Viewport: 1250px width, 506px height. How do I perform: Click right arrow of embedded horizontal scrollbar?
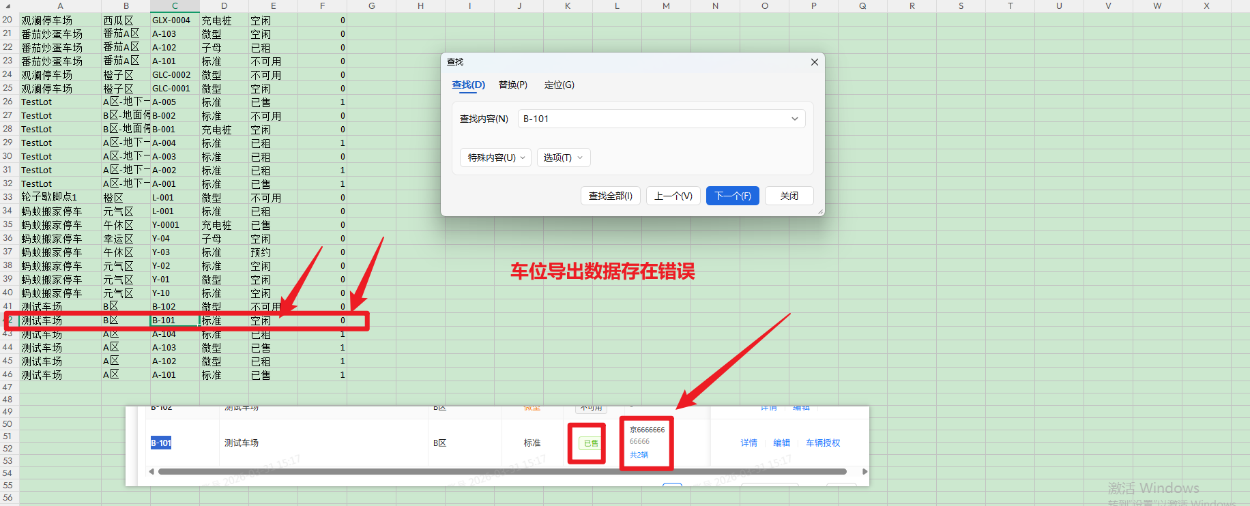point(865,471)
